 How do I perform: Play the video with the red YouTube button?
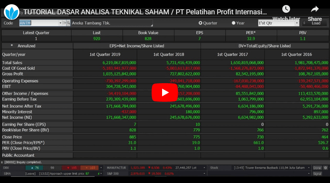point(165,92)
